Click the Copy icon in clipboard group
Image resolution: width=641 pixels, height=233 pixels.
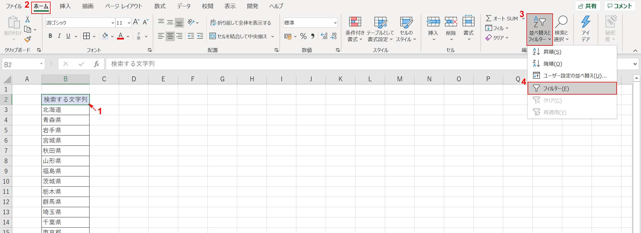coord(28,29)
